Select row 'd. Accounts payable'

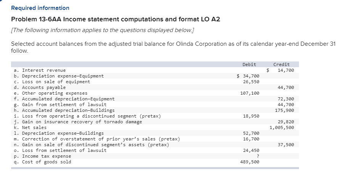coord(155,87)
